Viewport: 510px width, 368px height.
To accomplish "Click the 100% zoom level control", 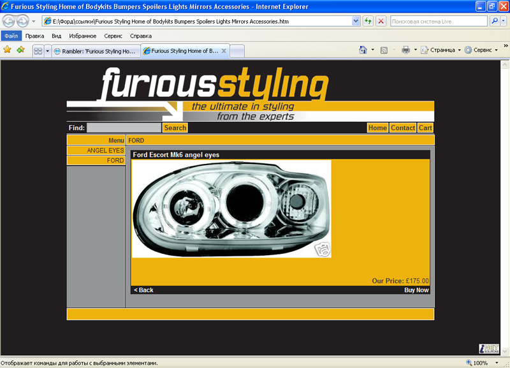I will point(477,363).
